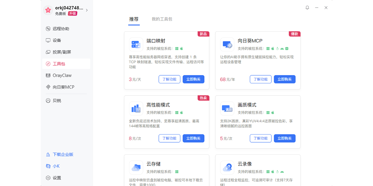Switch to 我的工具包 tab
The height and width of the screenshot is (186, 373).
pyautogui.click(x=162, y=19)
